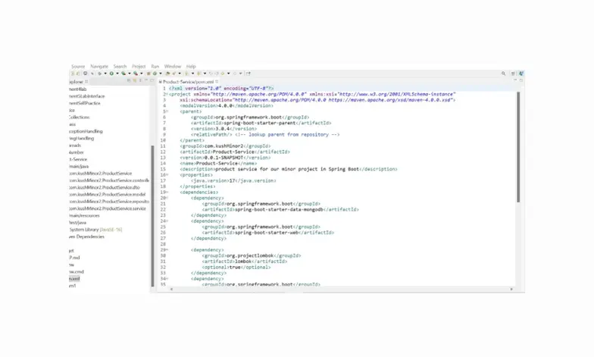The width and height of the screenshot is (594, 357).
Task: Fold the properties block at line 16
Action: 166,175
